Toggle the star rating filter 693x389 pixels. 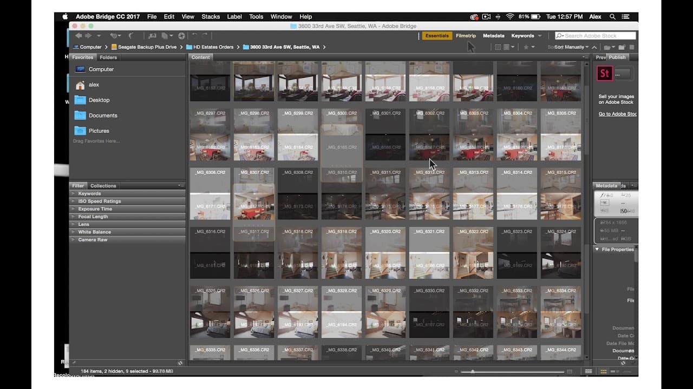[526, 47]
